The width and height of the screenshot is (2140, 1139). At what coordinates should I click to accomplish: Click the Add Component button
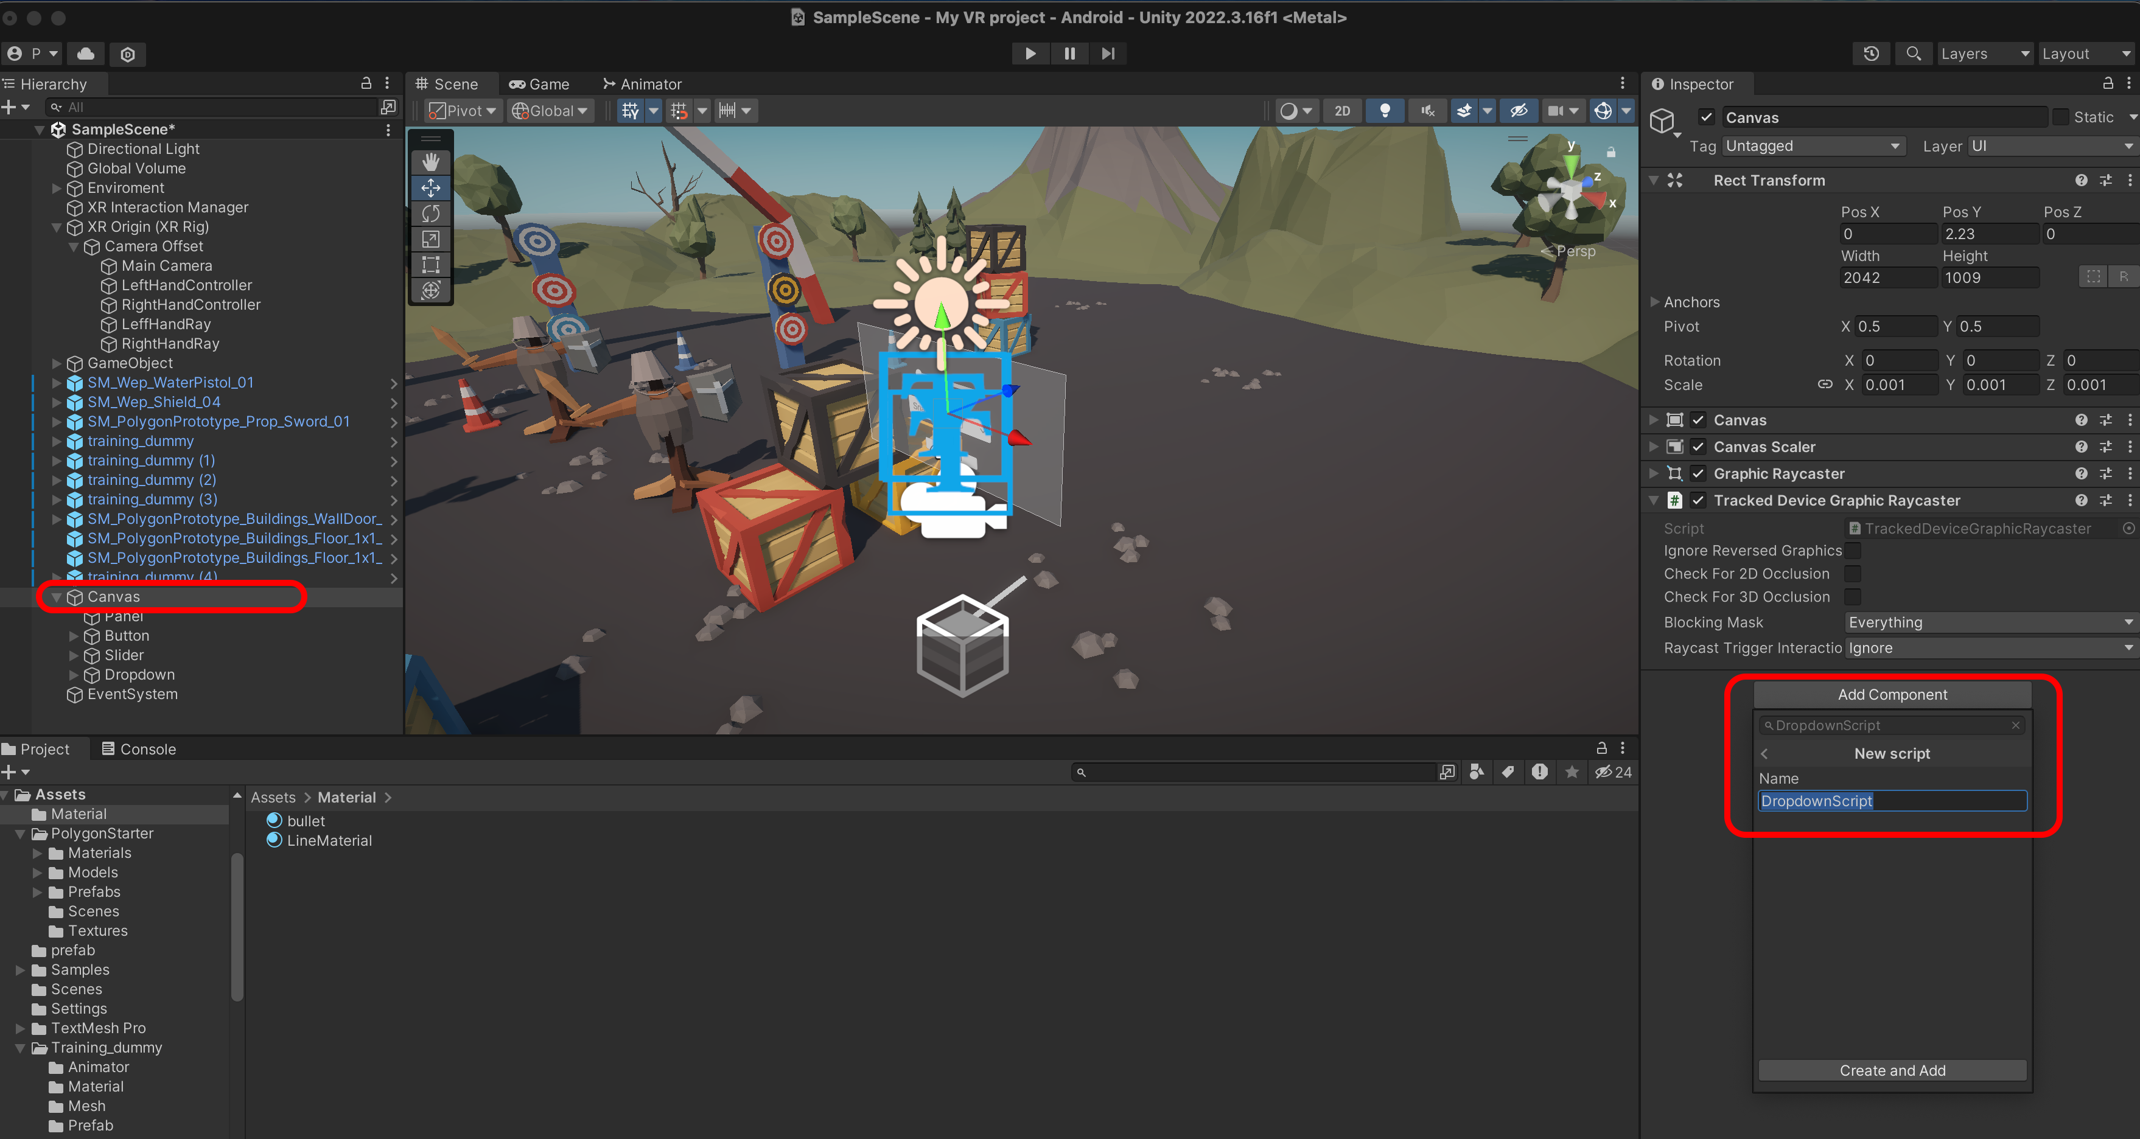pos(1892,694)
